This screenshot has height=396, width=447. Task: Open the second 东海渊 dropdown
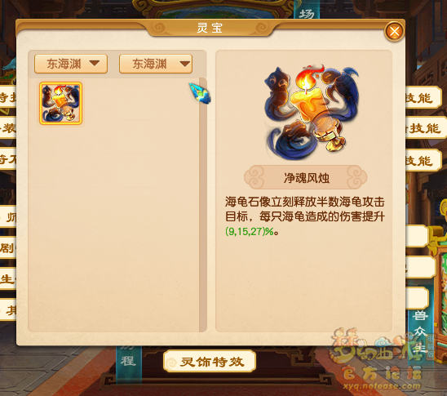click(x=156, y=64)
